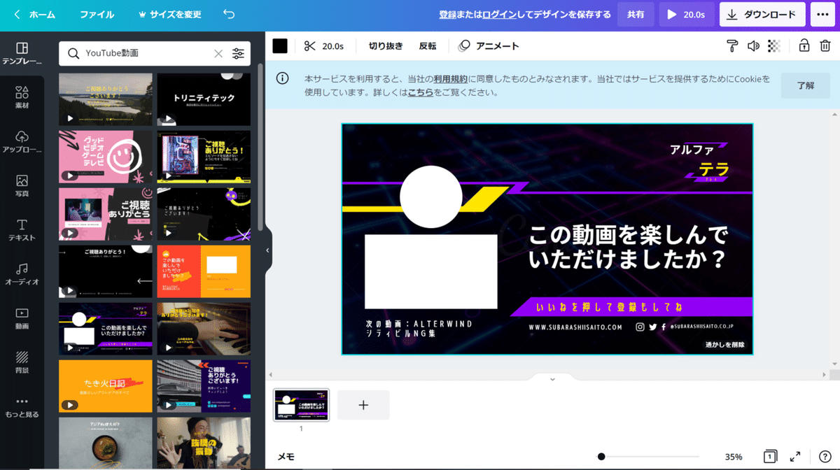Dismiss the cookie notice with 了解

pyautogui.click(x=805, y=85)
